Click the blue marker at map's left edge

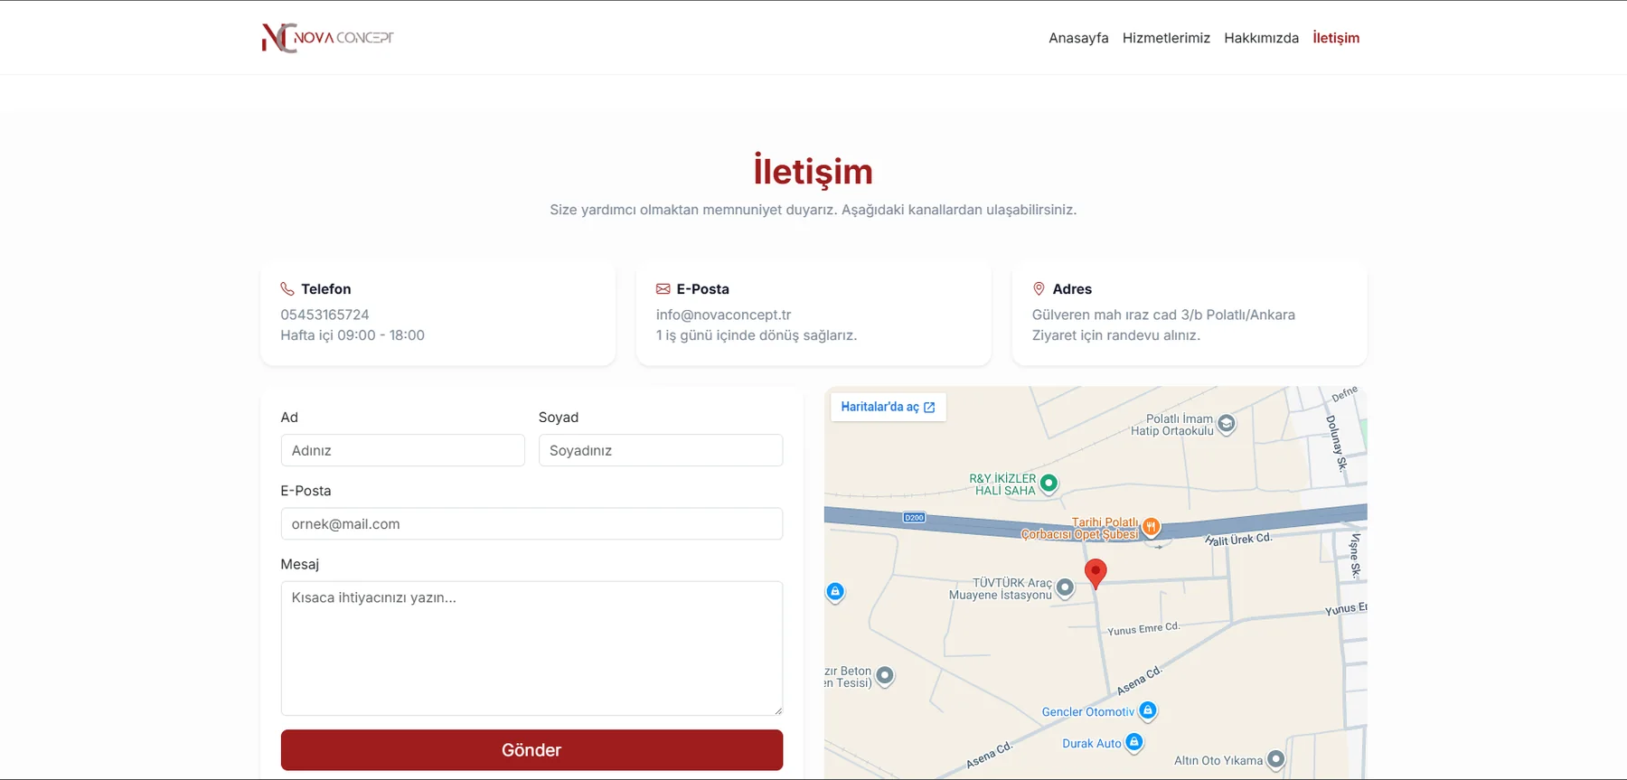pyautogui.click(x=835, y=593)
